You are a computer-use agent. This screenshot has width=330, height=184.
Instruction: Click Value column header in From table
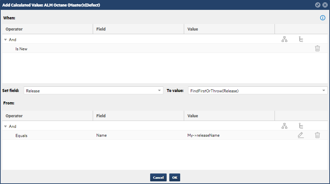point(193,116)
